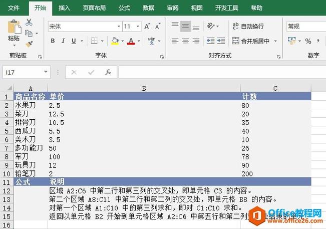Switch to 页面布局 tab
The image size is (326, 229).
tap(94, 8)
